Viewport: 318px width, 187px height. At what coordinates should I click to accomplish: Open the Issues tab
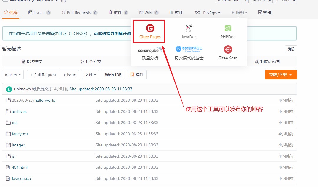tap(39, 13)
